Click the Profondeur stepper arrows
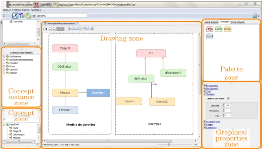Screen dimensions: 263x149 [223, 110]
